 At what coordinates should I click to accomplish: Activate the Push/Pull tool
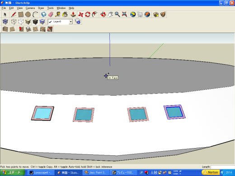click(x=73, y=14)
